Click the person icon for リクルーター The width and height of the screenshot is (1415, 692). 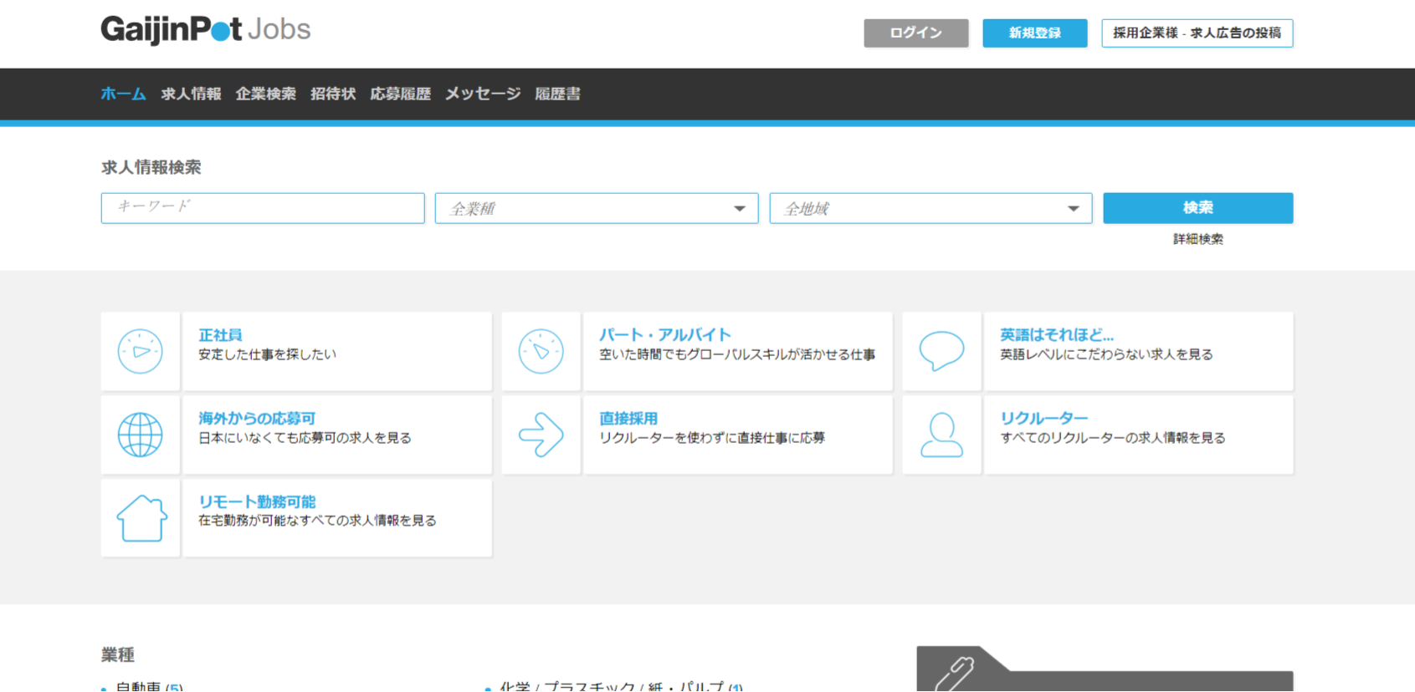point(941,435)
